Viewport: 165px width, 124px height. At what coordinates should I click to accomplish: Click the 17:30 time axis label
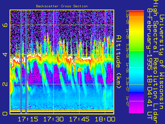pos(54,119)
